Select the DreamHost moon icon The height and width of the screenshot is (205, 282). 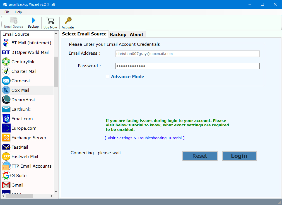tap(6, 100)
